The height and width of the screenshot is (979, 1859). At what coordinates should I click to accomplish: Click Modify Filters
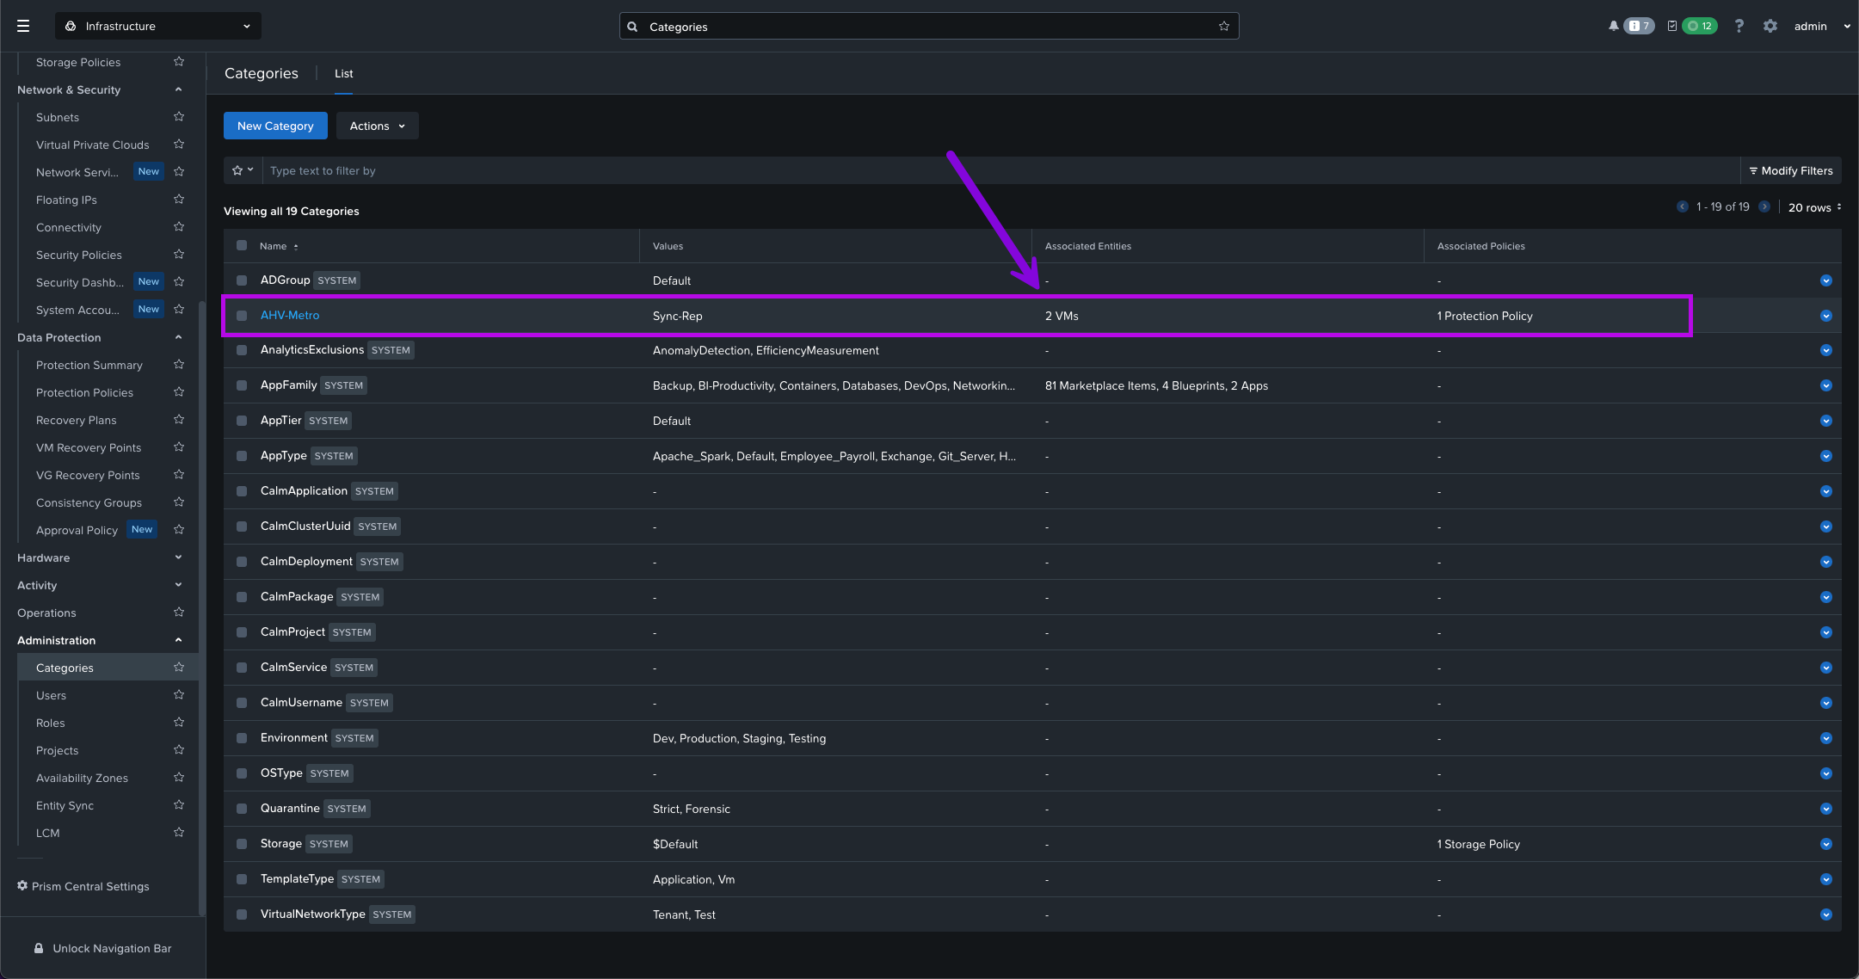click(x=1791, y=170)
